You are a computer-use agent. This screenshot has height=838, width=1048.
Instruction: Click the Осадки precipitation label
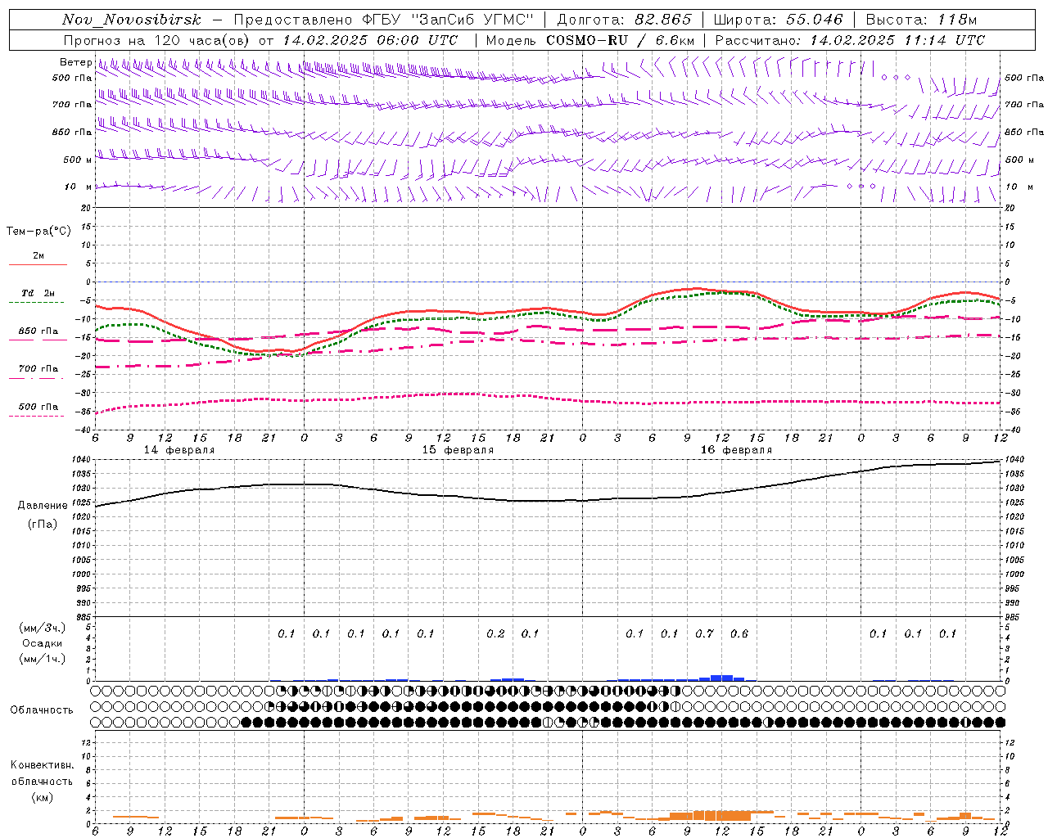click(42, 643)
